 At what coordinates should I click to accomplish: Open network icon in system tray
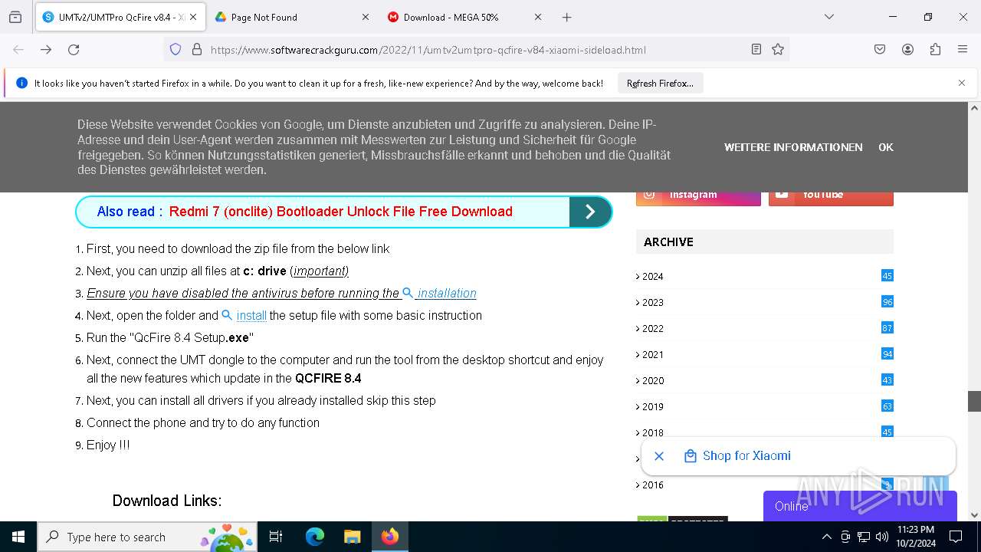[864, 537]
